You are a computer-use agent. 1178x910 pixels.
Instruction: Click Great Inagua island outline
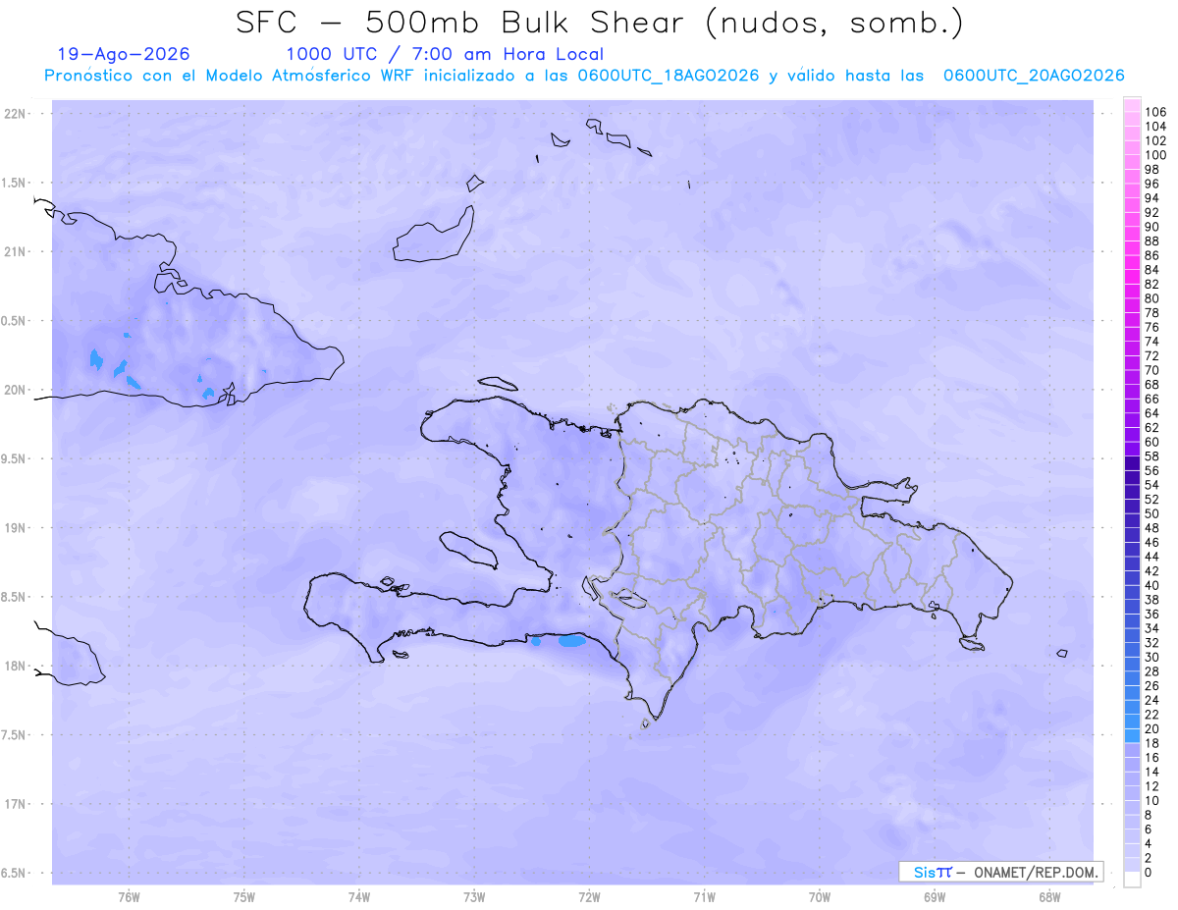(436, 235)
